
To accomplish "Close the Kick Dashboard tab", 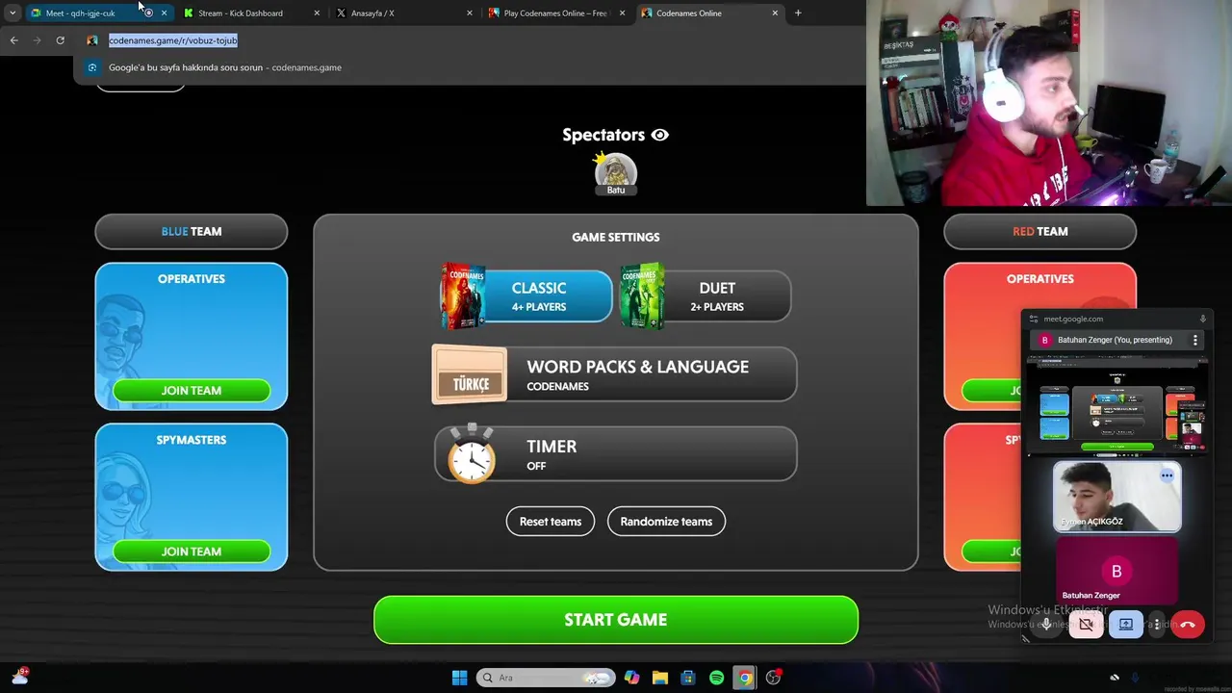I will pos(317,13).
